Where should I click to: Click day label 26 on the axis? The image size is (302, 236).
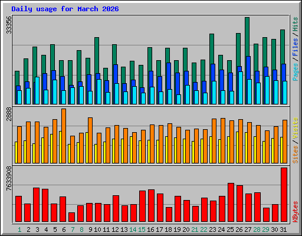239,230
